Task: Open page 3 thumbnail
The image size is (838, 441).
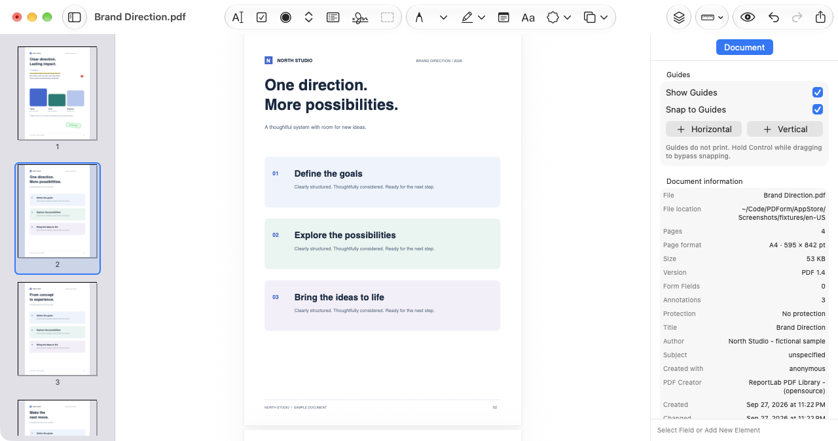Action: [58, 329]
